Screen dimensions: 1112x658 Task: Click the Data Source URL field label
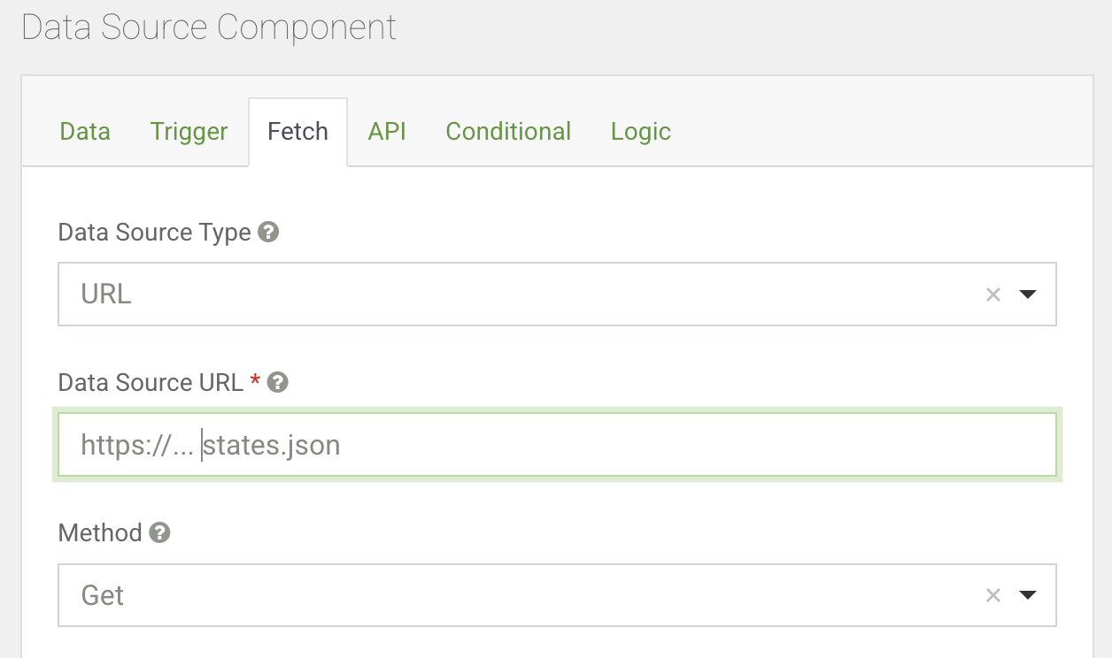[151, 383]
